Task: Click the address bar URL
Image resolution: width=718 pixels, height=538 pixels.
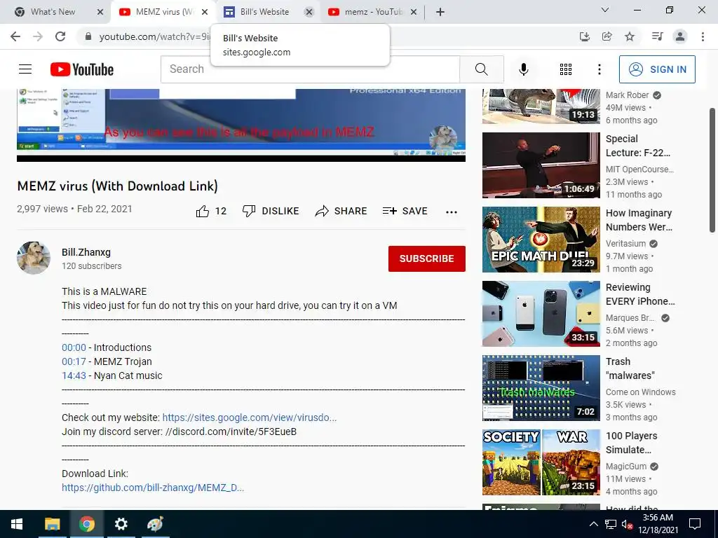Action: tap(155, 36)
